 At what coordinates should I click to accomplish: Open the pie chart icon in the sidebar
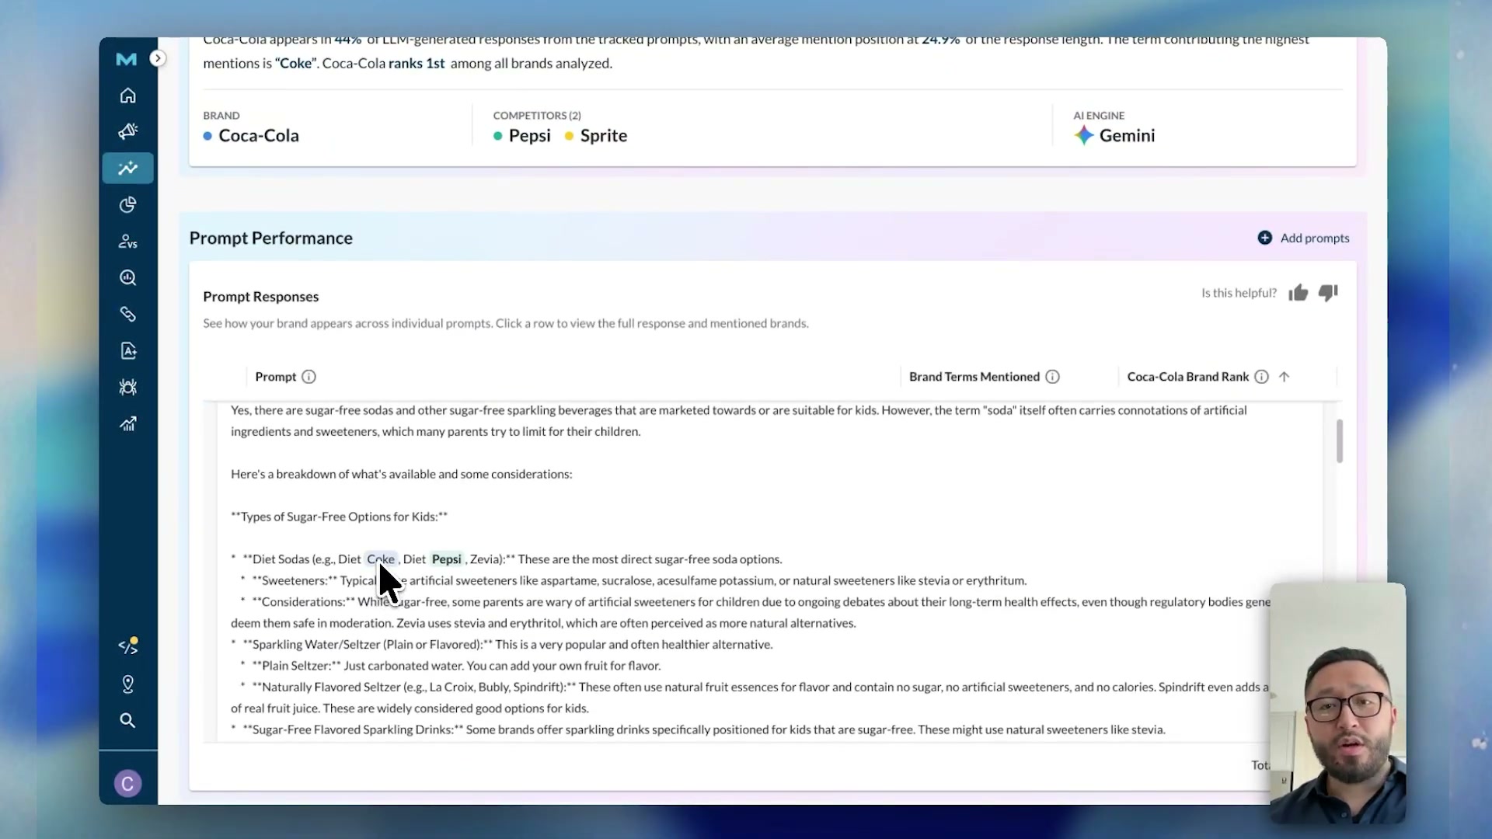click(x=128, y=204)
